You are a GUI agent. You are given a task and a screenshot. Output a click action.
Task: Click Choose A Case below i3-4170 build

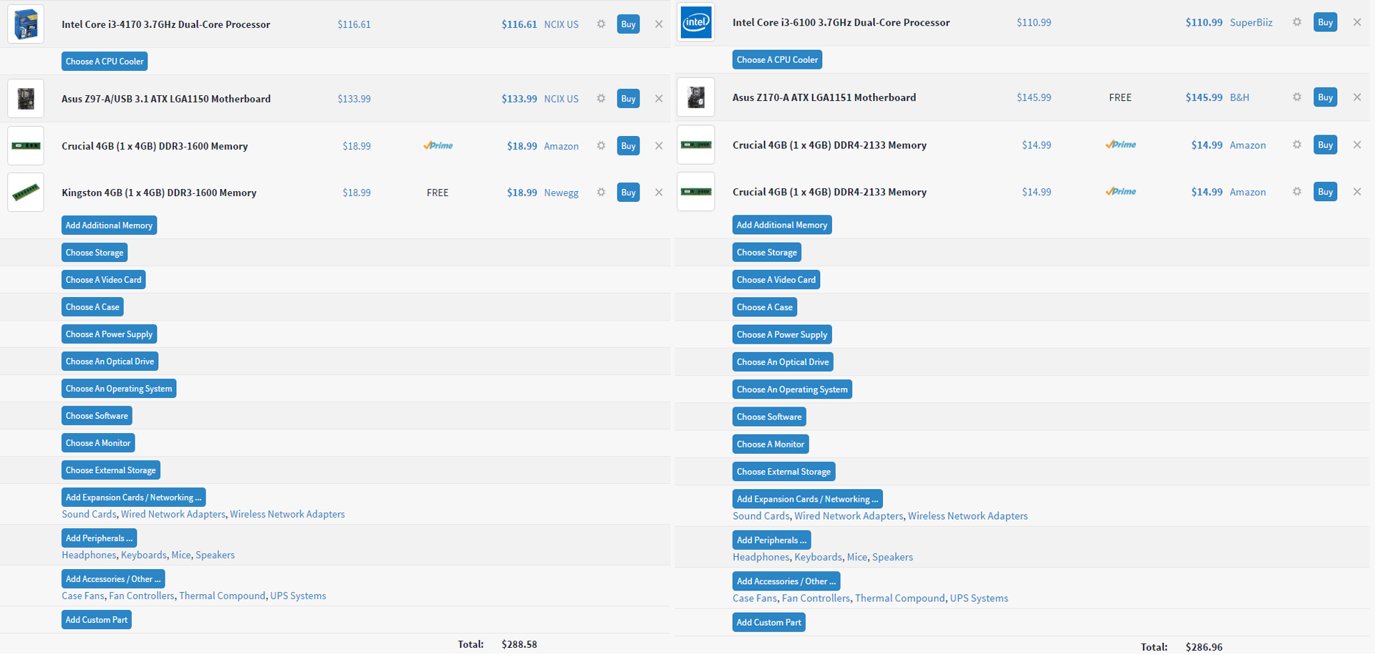tap(92, 307)
